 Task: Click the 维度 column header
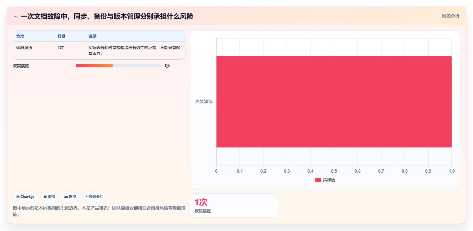[20, 36]
